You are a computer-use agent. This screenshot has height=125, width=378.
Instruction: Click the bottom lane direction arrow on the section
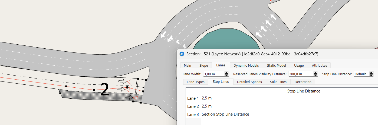click(129, 97)
